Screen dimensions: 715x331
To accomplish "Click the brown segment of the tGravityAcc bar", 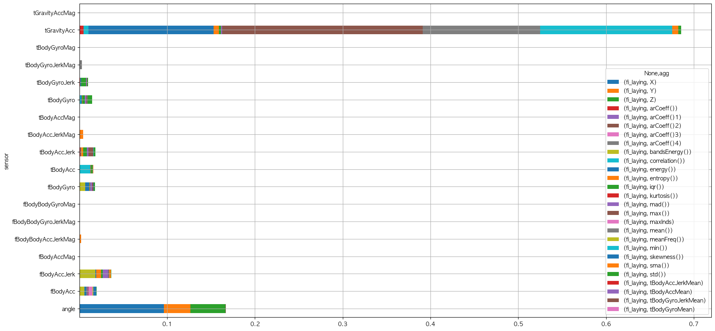I will (x=322, y=30).
